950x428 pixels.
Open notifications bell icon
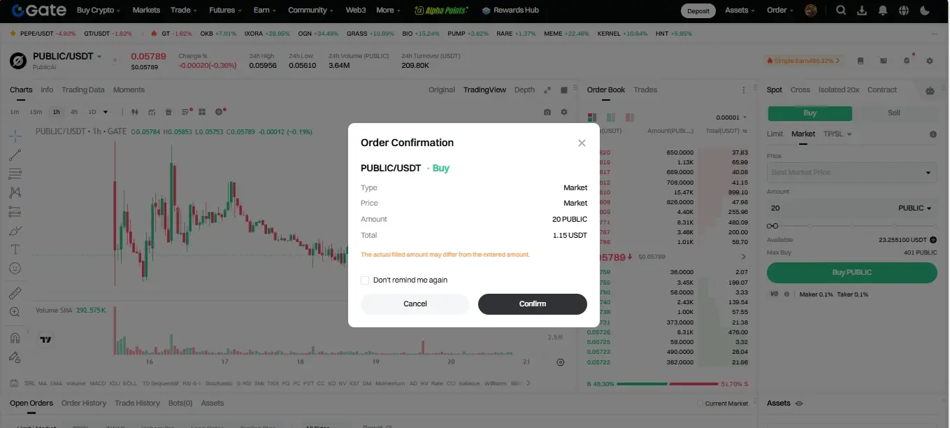coord(883,10)
